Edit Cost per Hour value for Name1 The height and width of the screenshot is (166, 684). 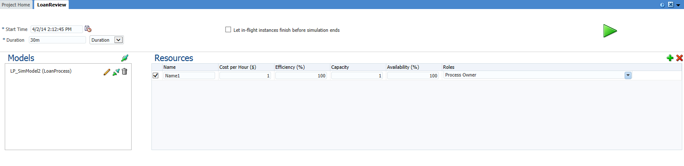point(245,76)
